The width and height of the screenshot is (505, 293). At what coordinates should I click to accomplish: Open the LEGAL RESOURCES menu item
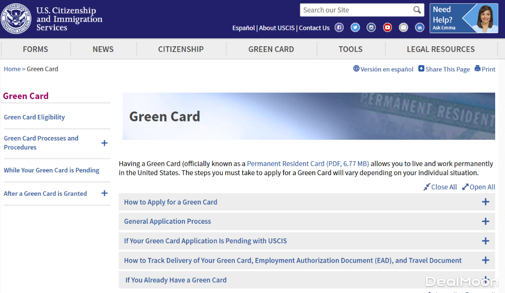coord(440,49)
